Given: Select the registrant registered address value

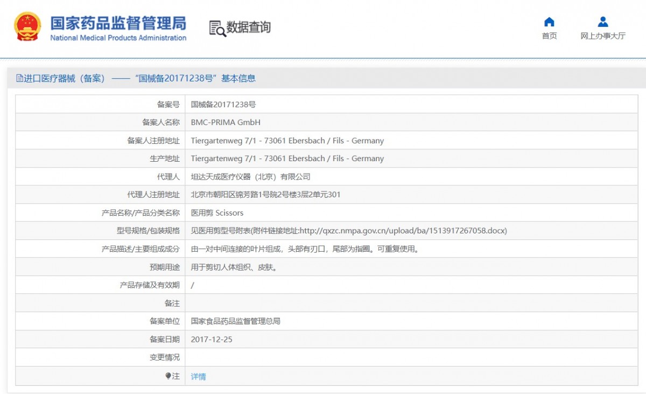Looking at the screenshot, I should point(287,141).
